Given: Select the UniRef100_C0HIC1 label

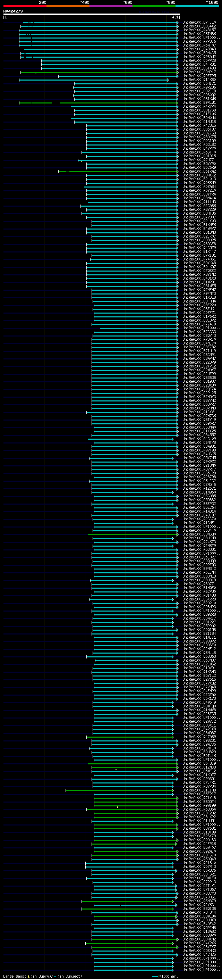Looking at the screenshot, I should [x=199, y=84].
